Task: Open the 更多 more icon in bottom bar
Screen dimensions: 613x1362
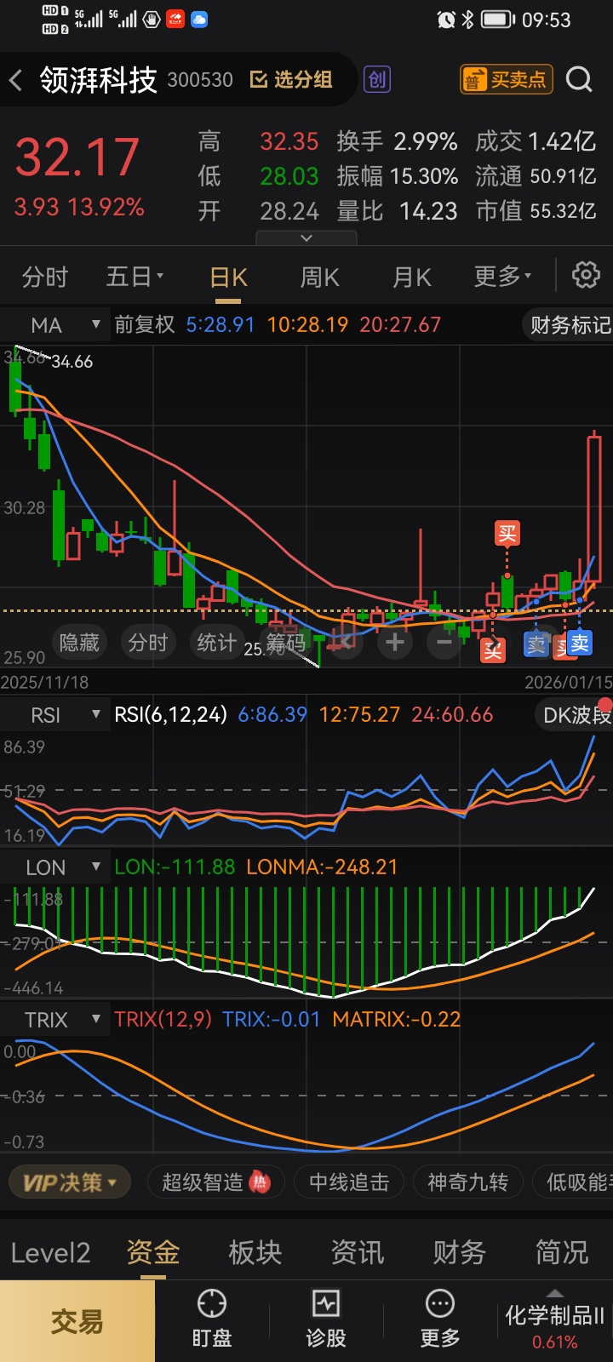Action: tap(440, 1319)
